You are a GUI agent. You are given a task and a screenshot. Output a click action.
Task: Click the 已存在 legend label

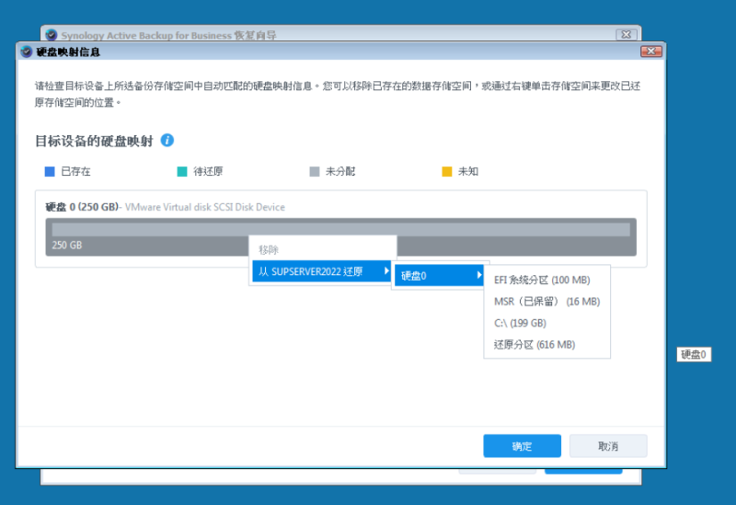(x=75, y=171)
